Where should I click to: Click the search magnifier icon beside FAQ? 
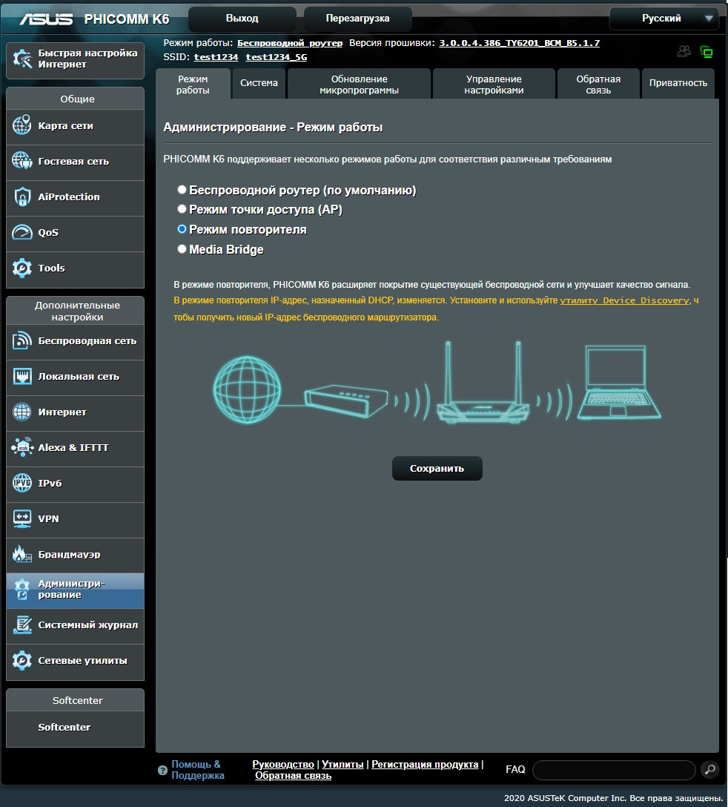pyautogui.click(x=709, y=770)
